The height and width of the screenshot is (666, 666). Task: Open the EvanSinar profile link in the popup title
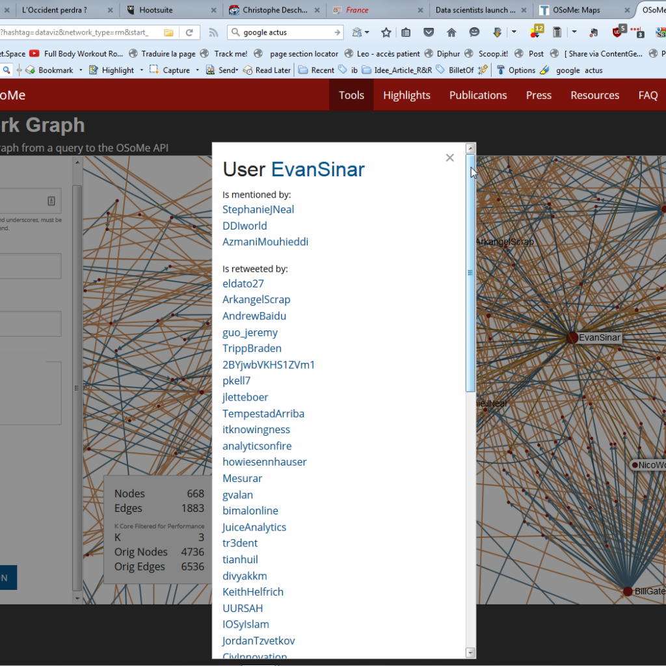coord(317,170)
